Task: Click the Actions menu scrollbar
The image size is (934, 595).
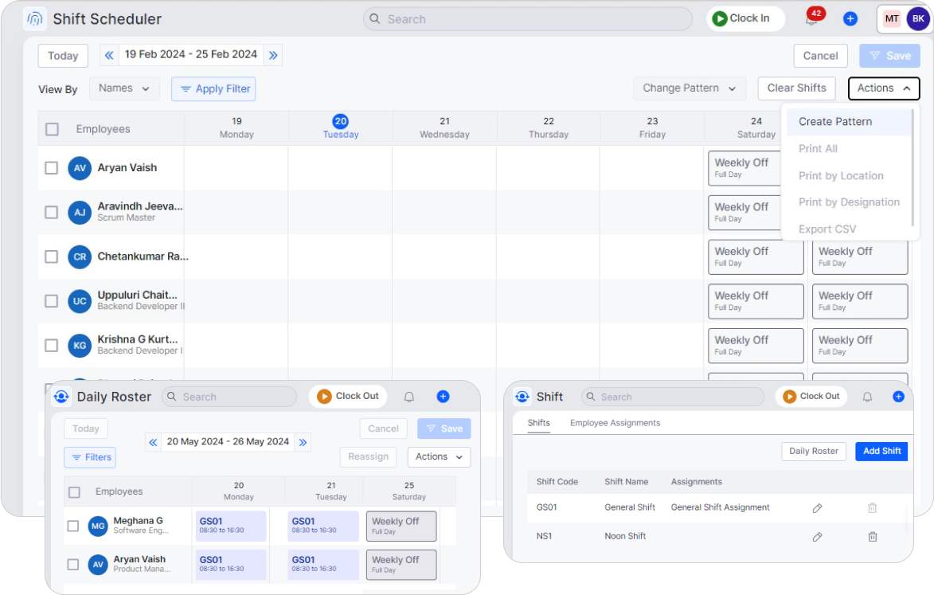Action: point(913,167)
